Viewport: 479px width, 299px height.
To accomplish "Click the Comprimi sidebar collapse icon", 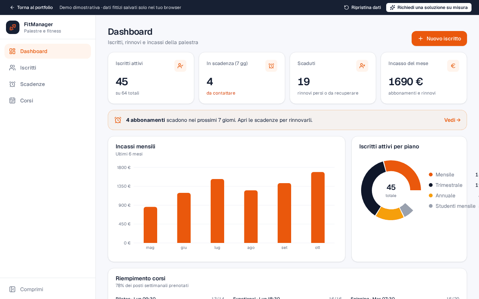I will (12, 289).
